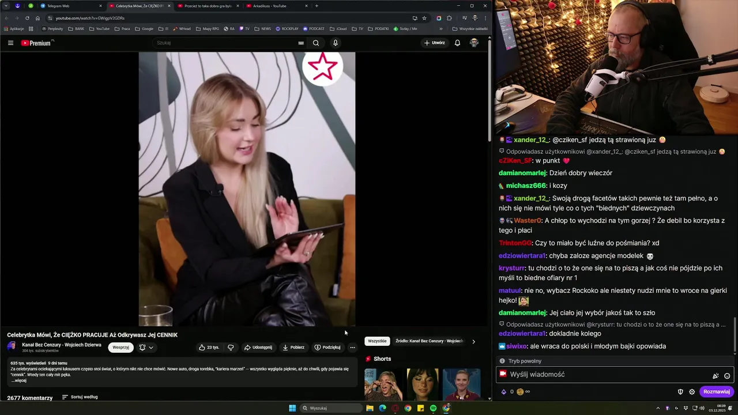Select the Źródło: Kanał Bez Cenzury chip
The height and width of the screenshot is (415, 738).
coord(429,341)
